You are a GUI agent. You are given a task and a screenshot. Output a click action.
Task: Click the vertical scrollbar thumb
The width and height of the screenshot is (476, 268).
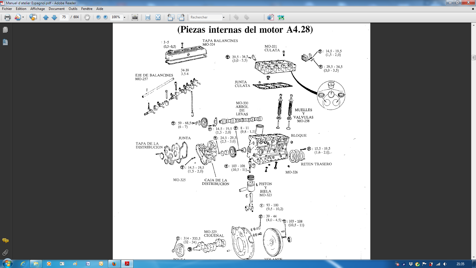pyautogui.click(x=473, y=58)
